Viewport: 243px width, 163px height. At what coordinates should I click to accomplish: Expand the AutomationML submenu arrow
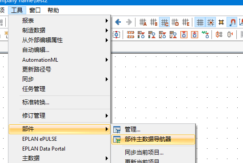tap(107, 60)
